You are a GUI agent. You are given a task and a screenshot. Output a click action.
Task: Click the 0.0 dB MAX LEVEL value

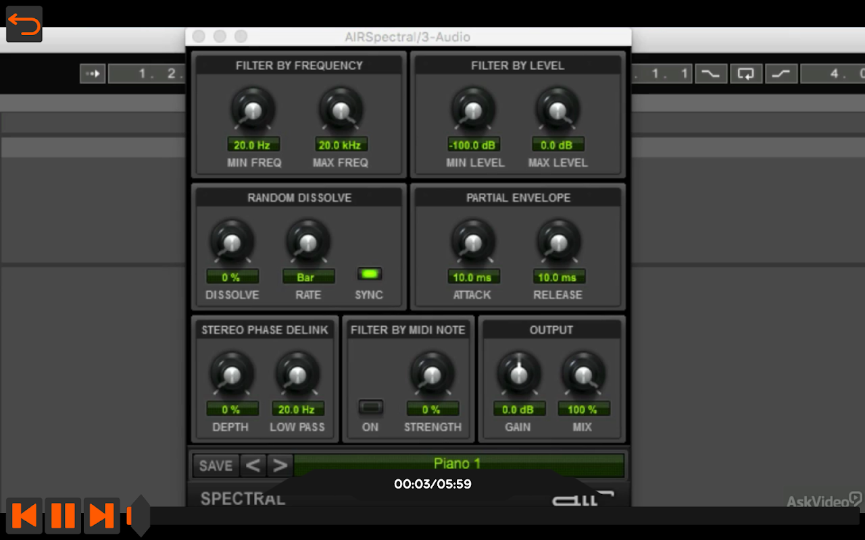point(558,144)
